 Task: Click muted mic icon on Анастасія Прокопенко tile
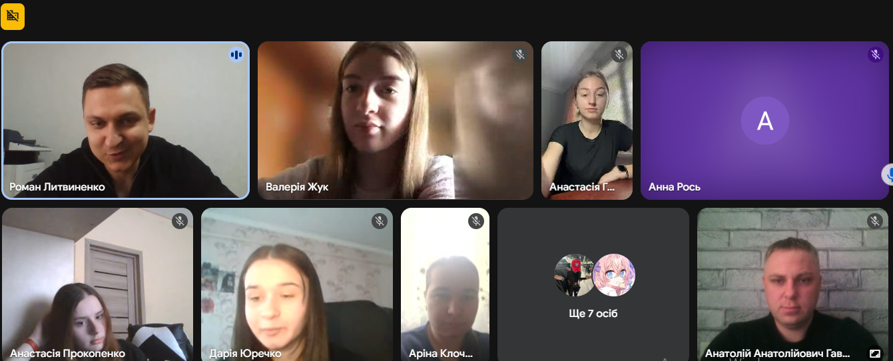(180, 221)
